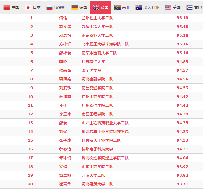Click team 武汉工程大学一队
Image resolution: width=203 pixels, height=190 pixels.
(x=97, y=27)
